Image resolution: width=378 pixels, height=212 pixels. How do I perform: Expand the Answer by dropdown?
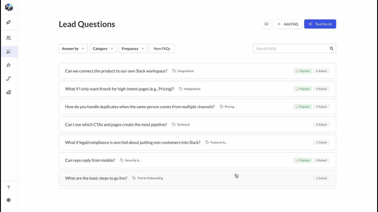pyautogui.click(x=73, y=49)
